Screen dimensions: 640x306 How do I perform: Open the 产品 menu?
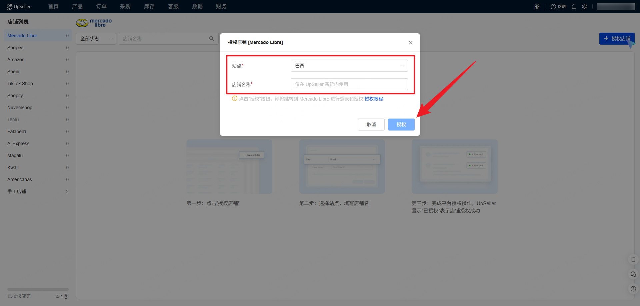77,7
